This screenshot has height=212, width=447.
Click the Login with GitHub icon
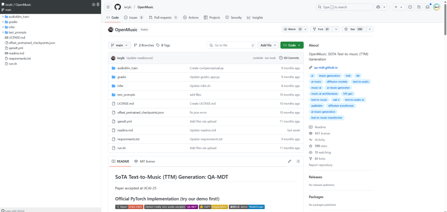3,211
